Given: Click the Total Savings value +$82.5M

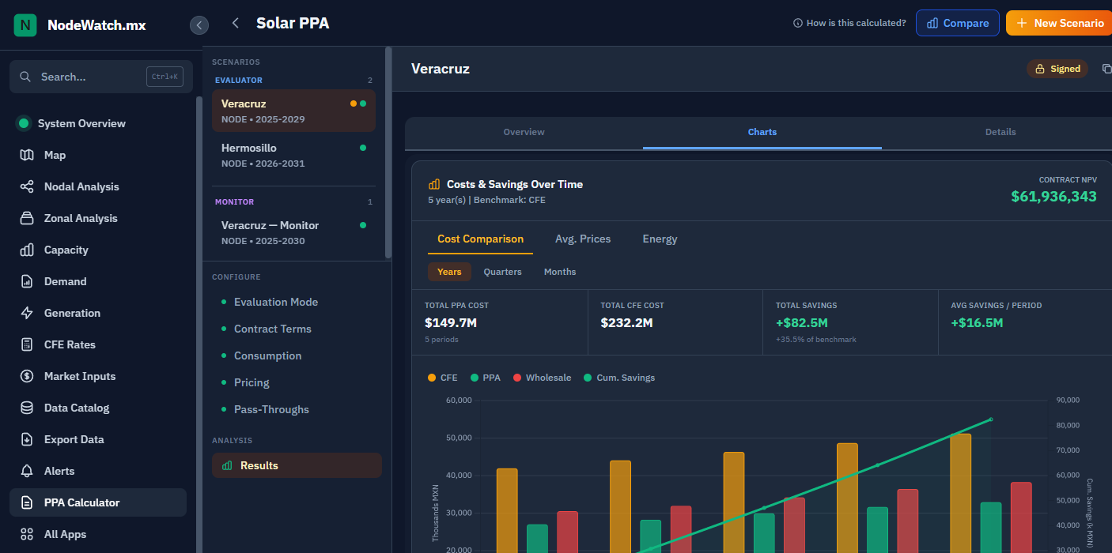Looking at the screenshot, I should (x=802, y=322).
